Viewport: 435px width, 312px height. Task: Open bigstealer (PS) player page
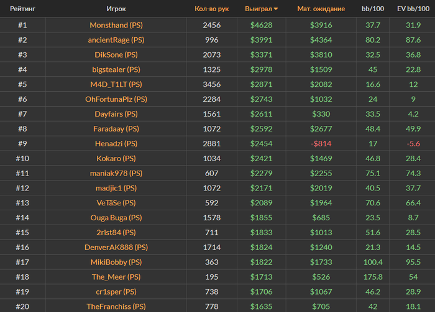116,69
